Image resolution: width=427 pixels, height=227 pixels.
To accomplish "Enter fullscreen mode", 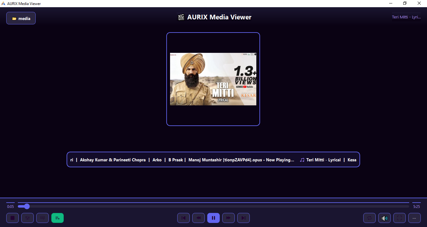I will coord(399,218).
